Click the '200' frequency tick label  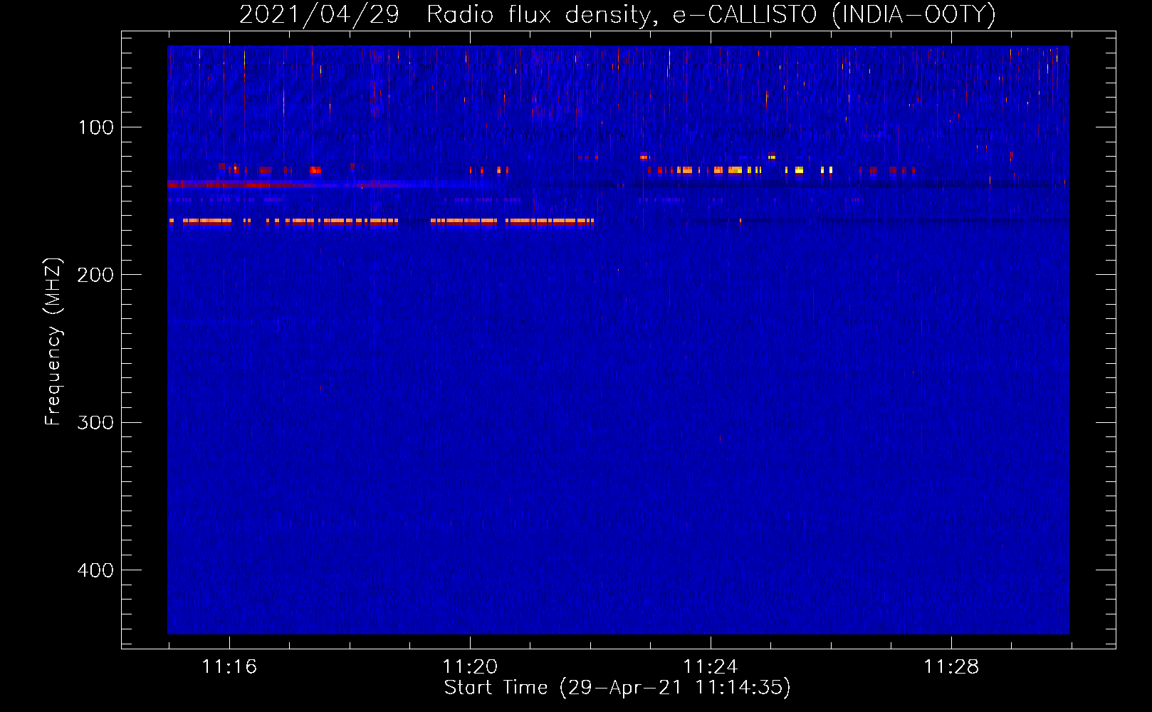pos(95,275)
